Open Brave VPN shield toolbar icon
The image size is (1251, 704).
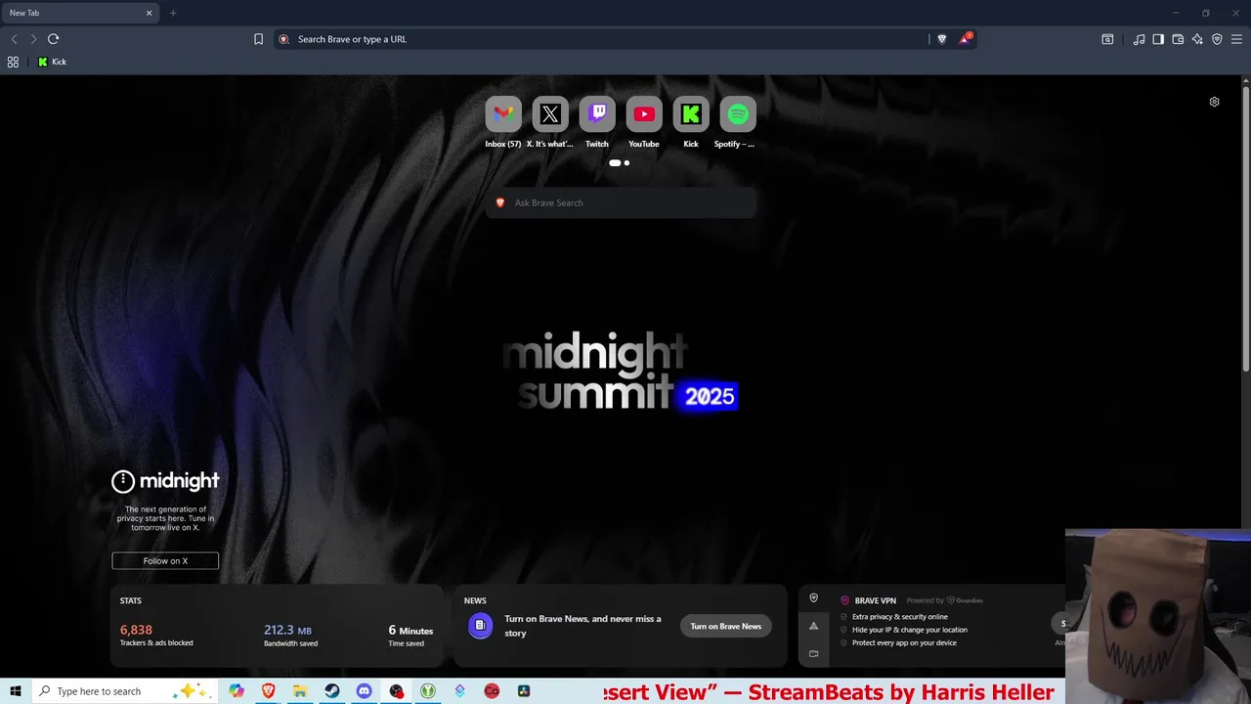tap(1217, 39)
